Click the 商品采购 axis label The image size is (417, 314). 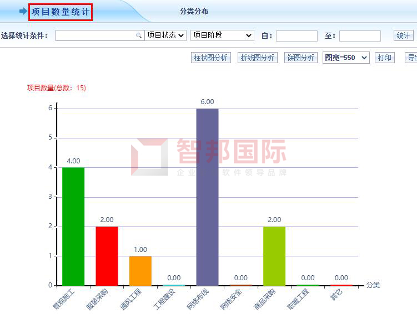[x=265, y=300]
